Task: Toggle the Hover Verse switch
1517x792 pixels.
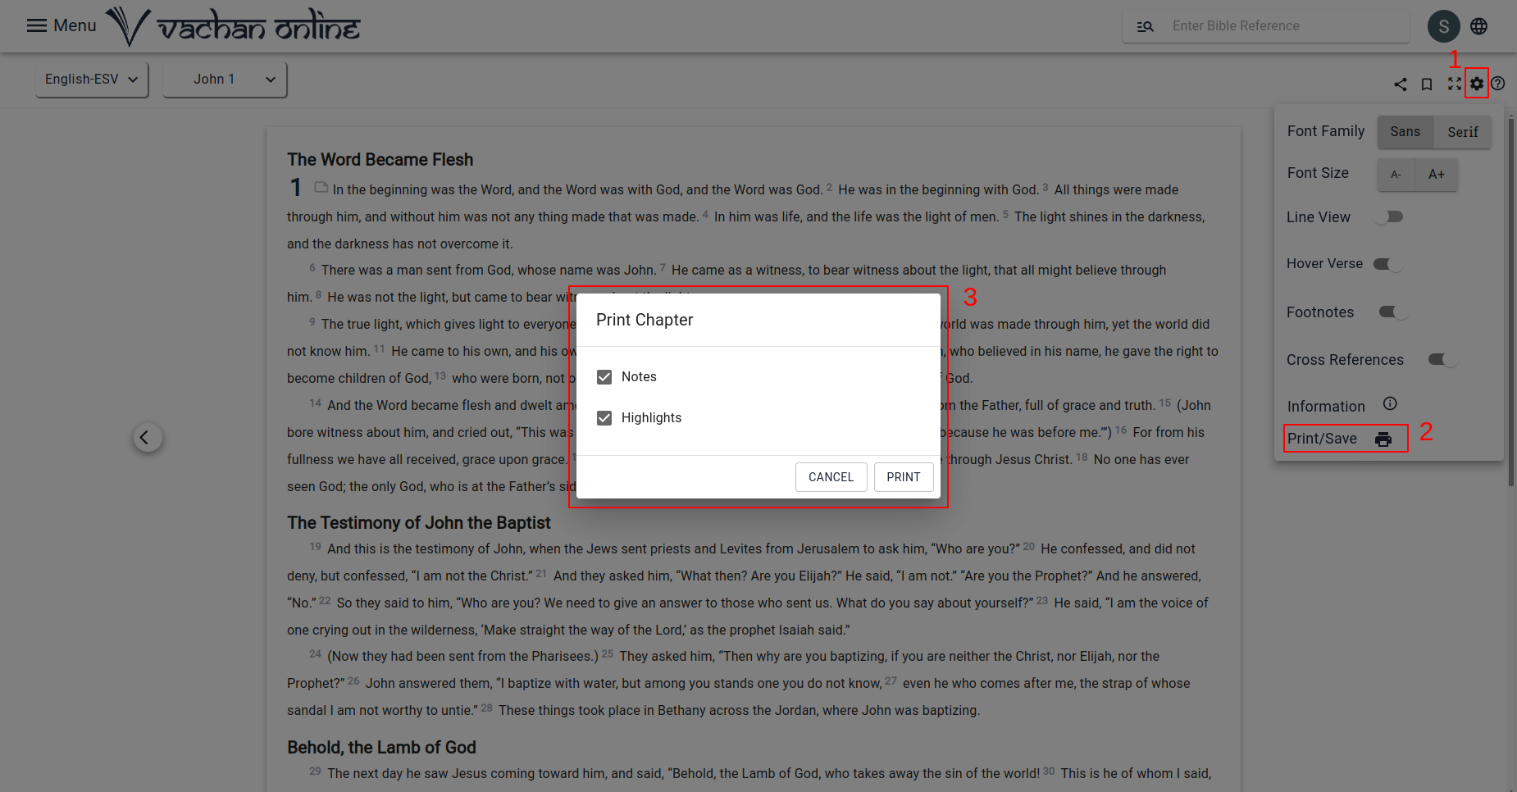Action: 1389,264
